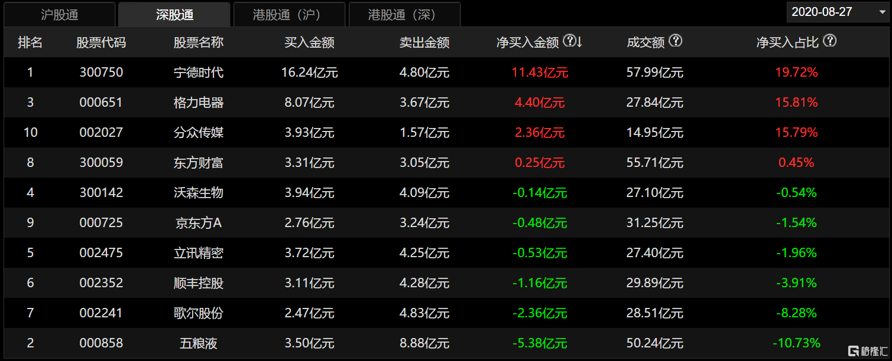The height and width of the screenshot is (361, 892).
Task: Click the 成交额 column header text
Action: click(646, 42)
